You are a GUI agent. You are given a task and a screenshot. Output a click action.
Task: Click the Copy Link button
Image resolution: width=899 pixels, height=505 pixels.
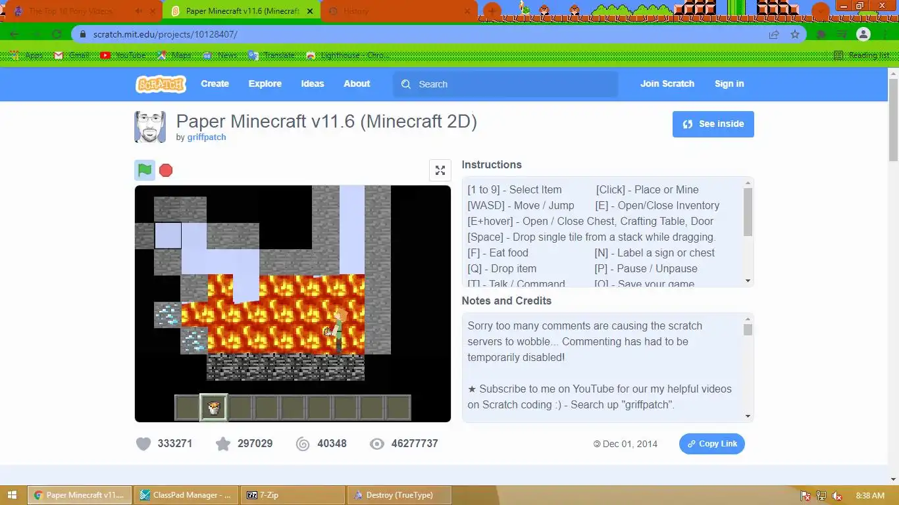point(712,444)
